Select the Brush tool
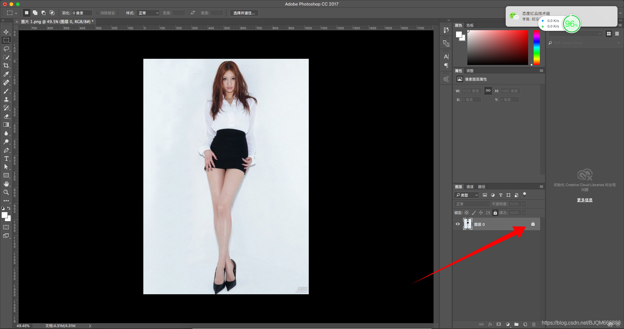 click(6, 91)
